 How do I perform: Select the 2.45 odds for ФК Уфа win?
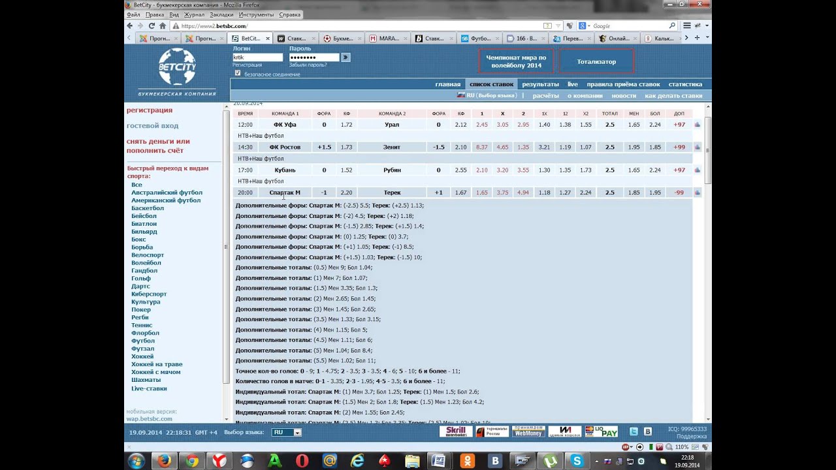point(482,125)
